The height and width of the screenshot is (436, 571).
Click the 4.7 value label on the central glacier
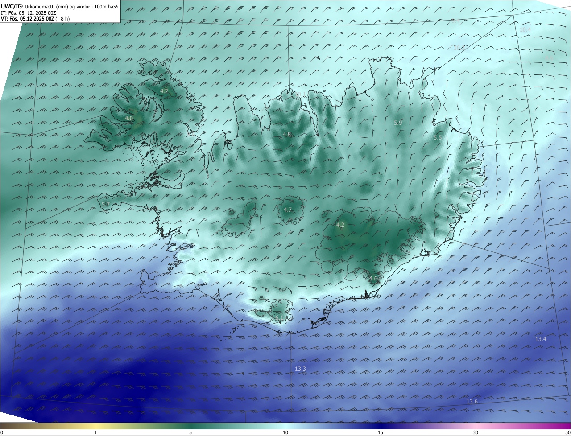(x=288, y=210)
